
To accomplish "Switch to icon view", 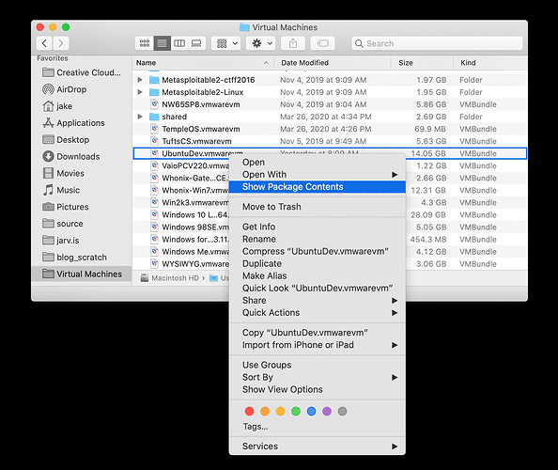I will click(145, 43).
